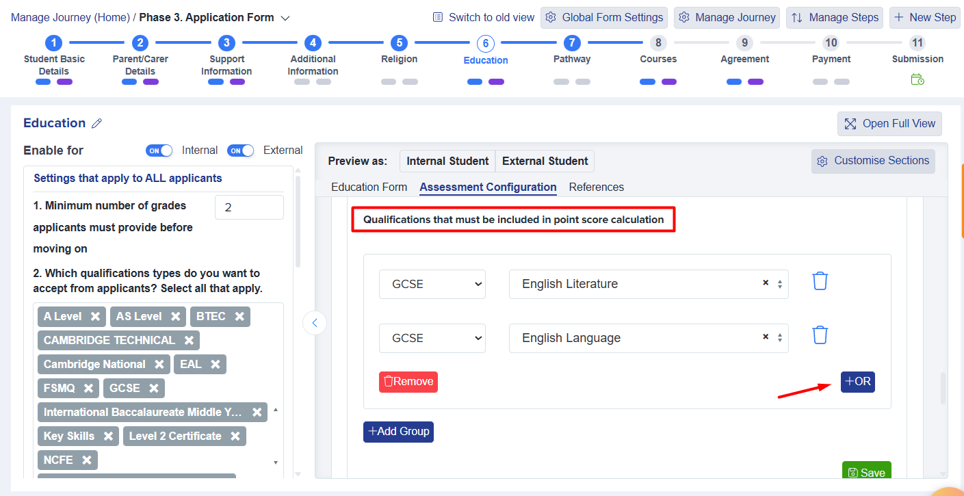Preview as Internal Student

pos(447,161)
